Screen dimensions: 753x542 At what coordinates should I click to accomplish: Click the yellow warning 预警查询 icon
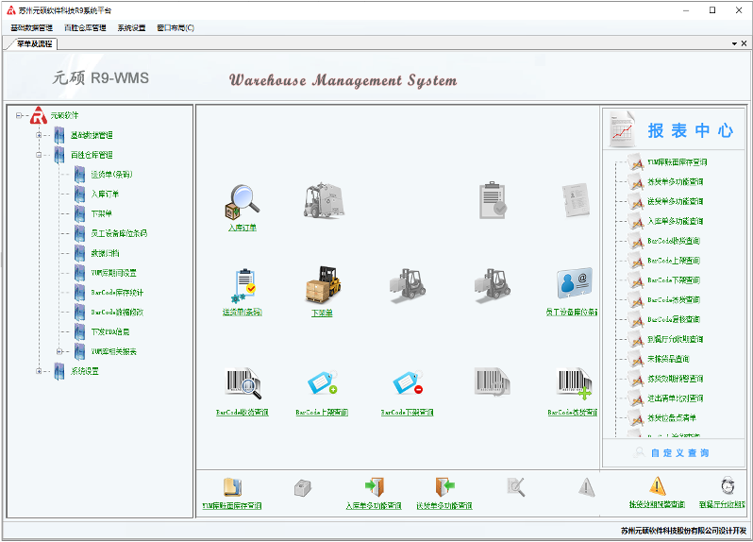[658, 486]
